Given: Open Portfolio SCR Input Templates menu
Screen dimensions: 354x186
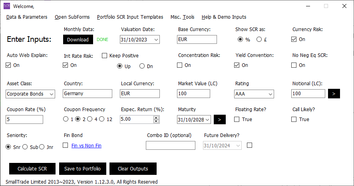Looking at the screenshot, I should [x=130, y=17].
